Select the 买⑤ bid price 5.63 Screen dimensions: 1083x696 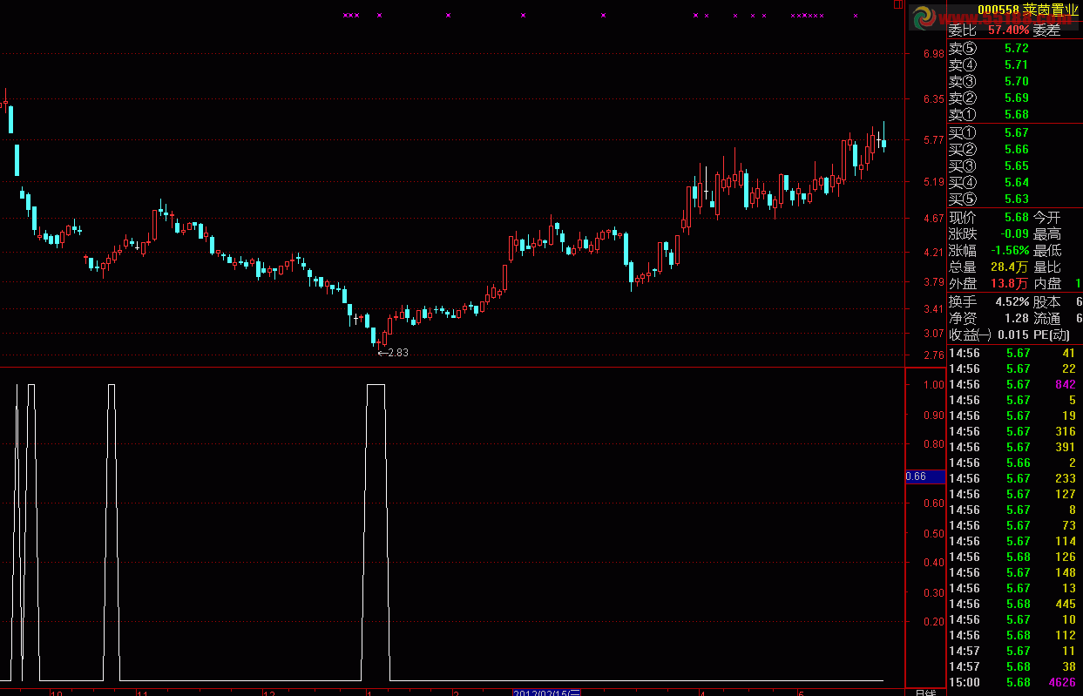(x=1016, y=199)
